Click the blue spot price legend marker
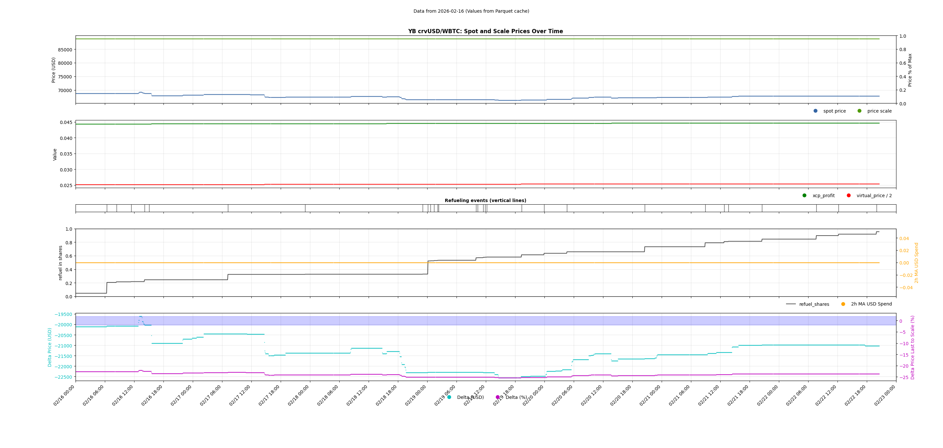Viewport: 943px width, 448px height. [815, 111]
